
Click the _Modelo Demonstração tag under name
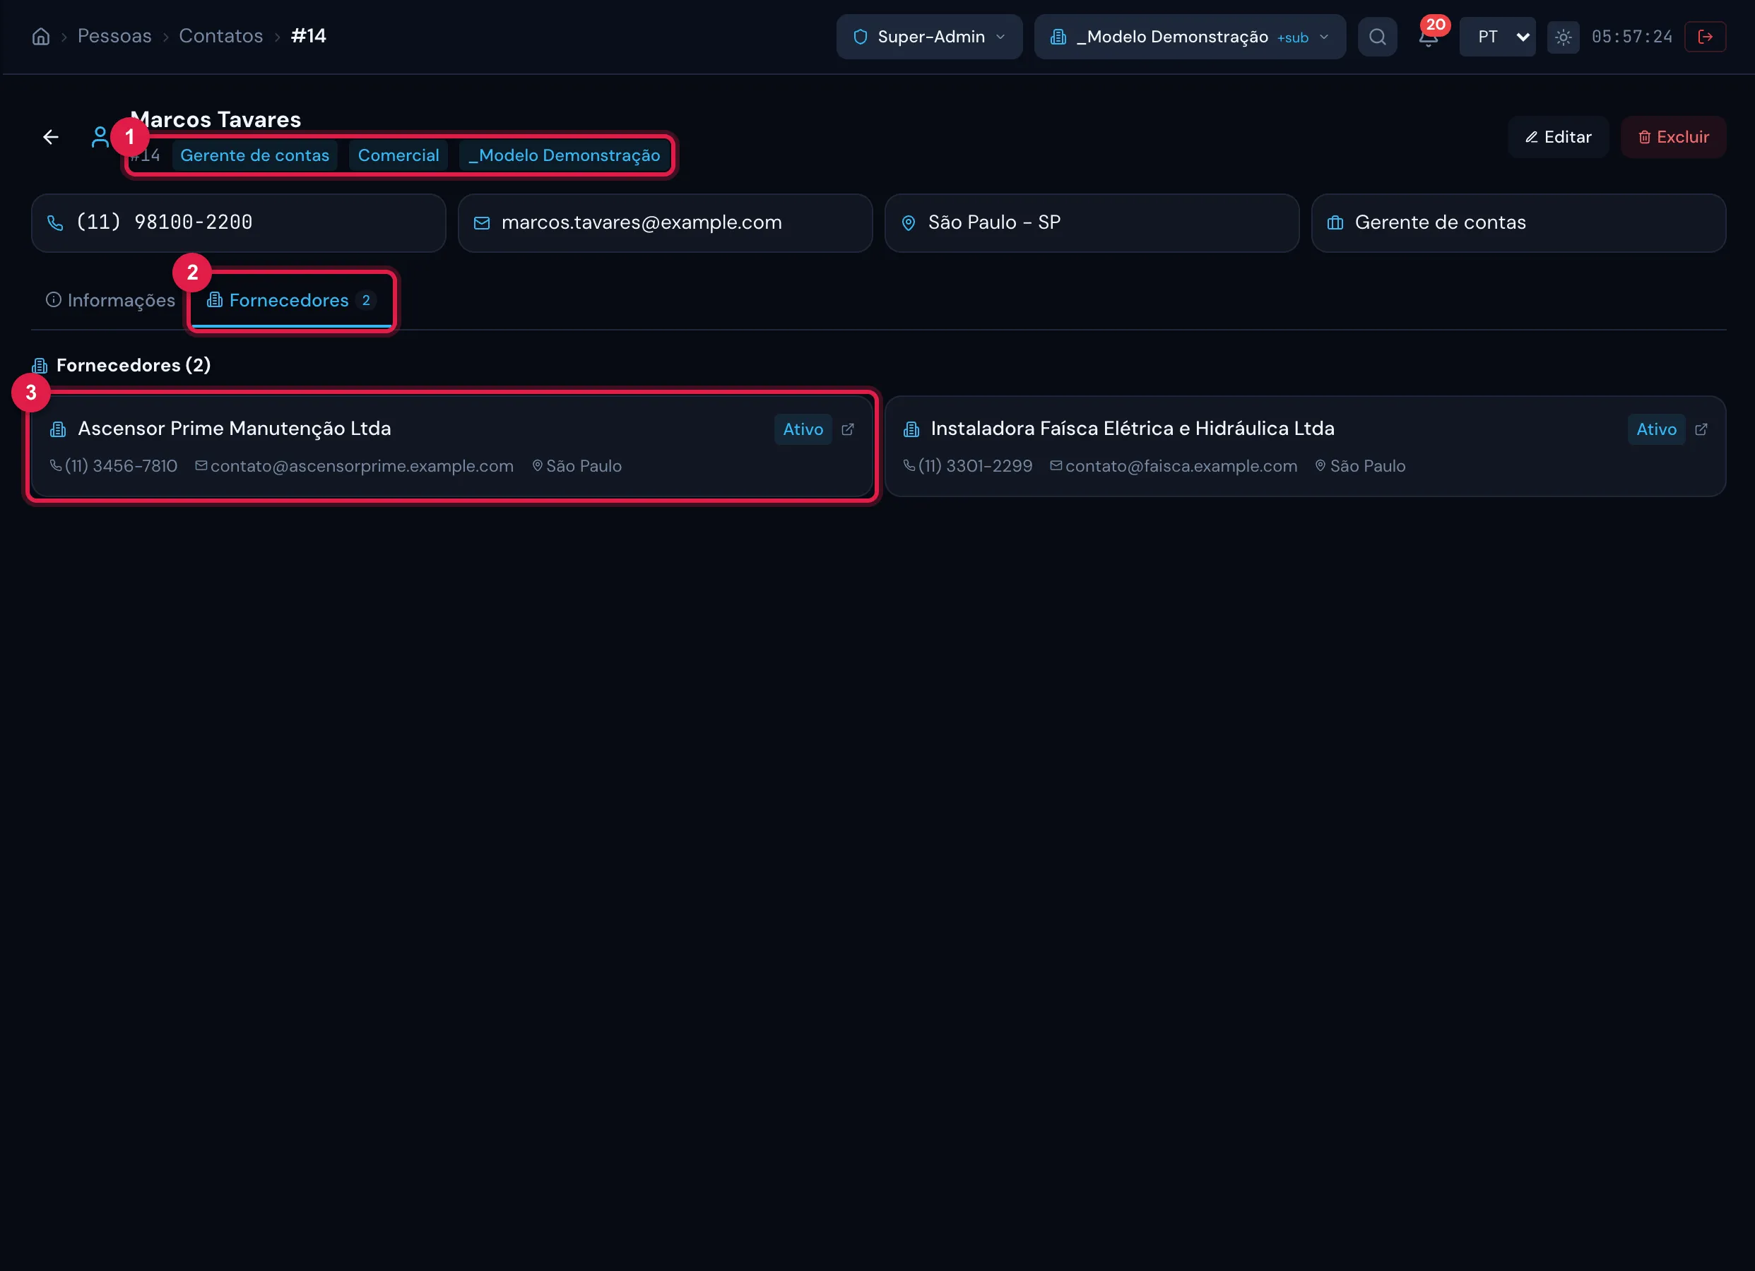point(564,155)
